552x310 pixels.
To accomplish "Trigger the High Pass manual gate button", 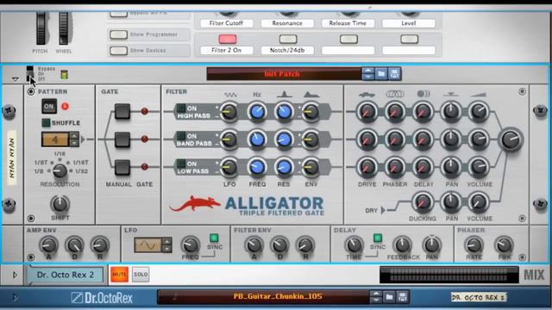I will pos(122,111).
